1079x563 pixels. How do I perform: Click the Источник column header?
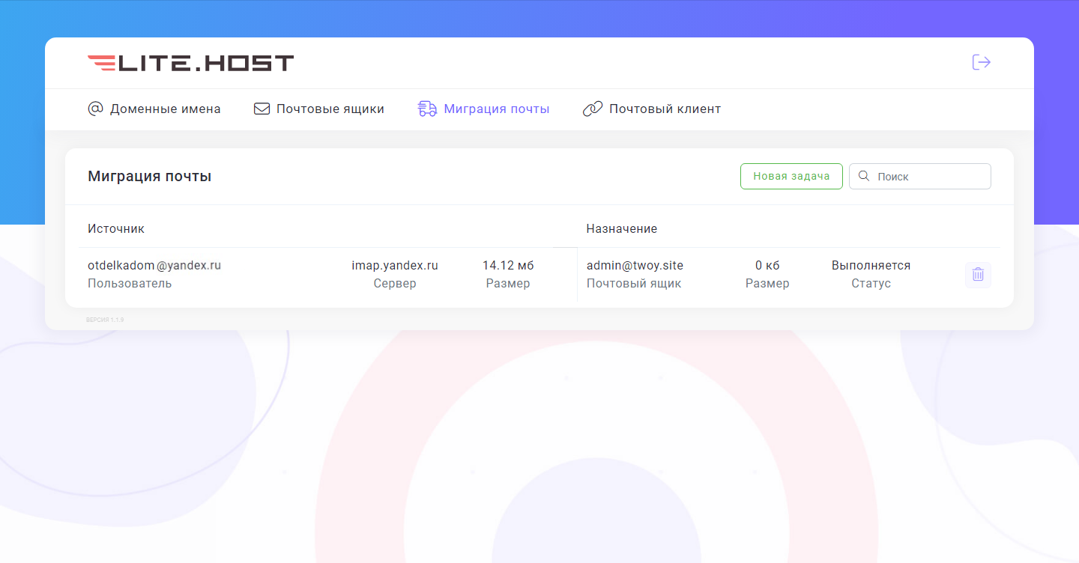(116, 229)
